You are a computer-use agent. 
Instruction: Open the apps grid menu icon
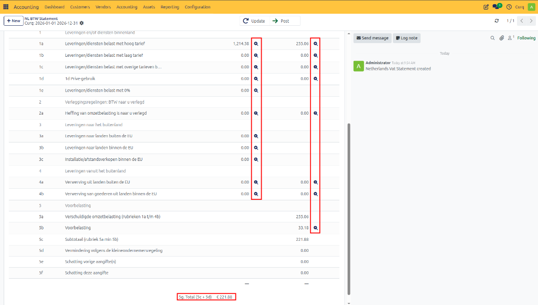tap(6, 7)
